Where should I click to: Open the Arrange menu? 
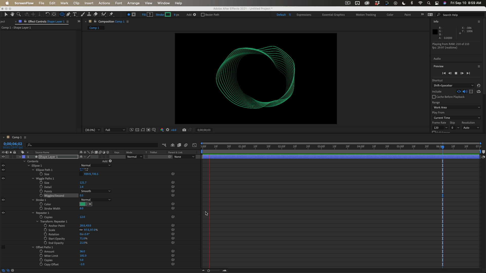133,3
